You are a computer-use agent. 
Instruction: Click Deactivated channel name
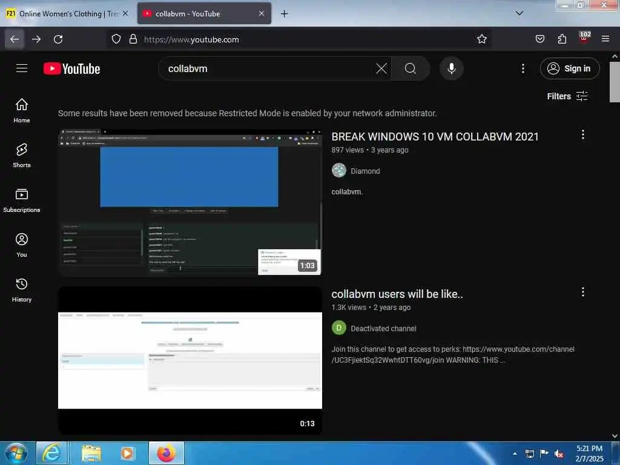[x=383, y=329]
